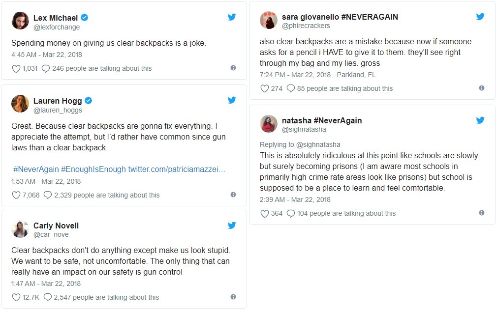Open the #EnoughIsEnough hashtag
497x311 pixels.
(x=93, y=169)
